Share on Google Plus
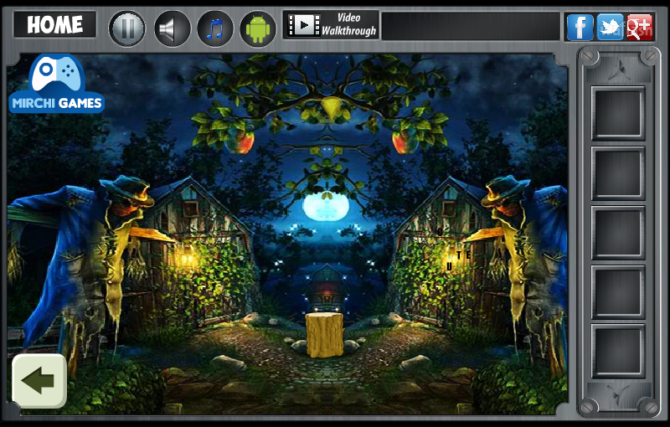This screenshot has height=427, width=670. point(640,27)
